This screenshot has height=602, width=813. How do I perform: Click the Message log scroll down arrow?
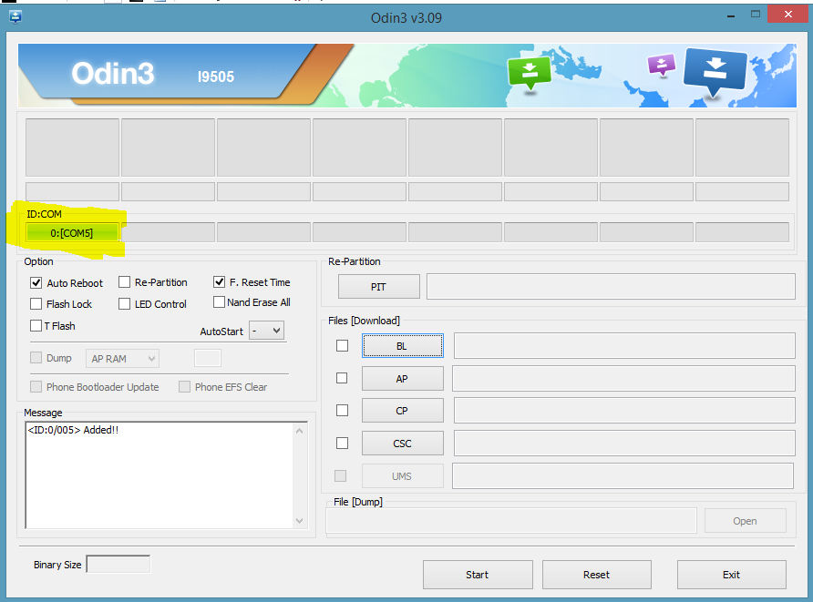click(x=299, y=520)
